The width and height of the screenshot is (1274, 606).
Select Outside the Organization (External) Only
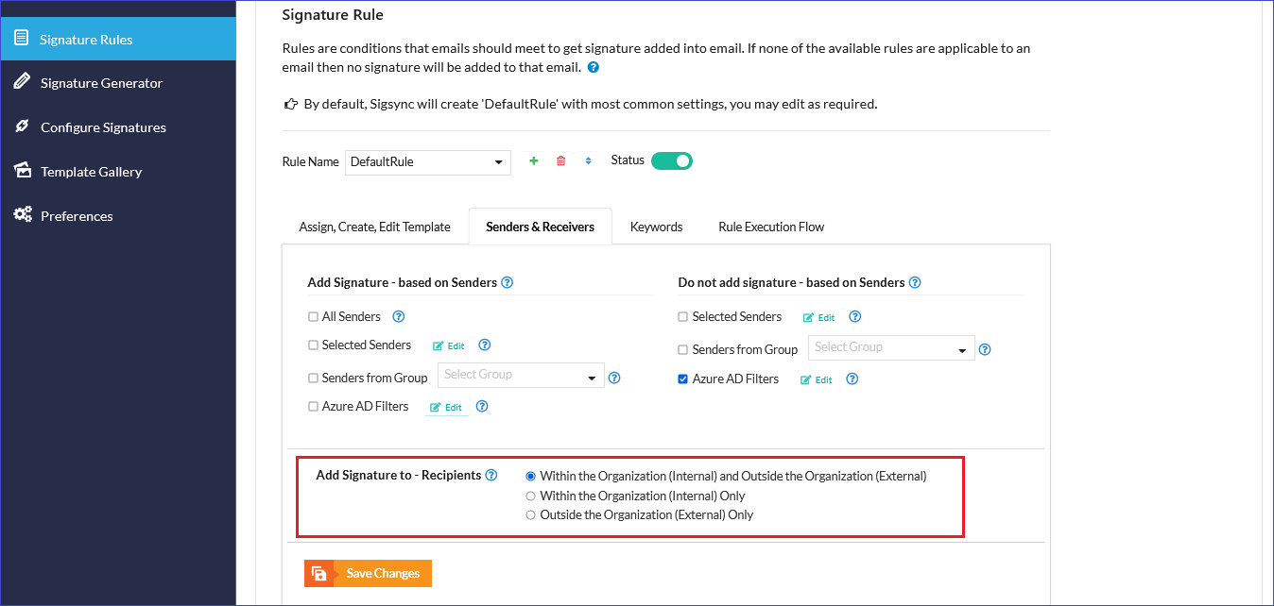coord(531,515)
